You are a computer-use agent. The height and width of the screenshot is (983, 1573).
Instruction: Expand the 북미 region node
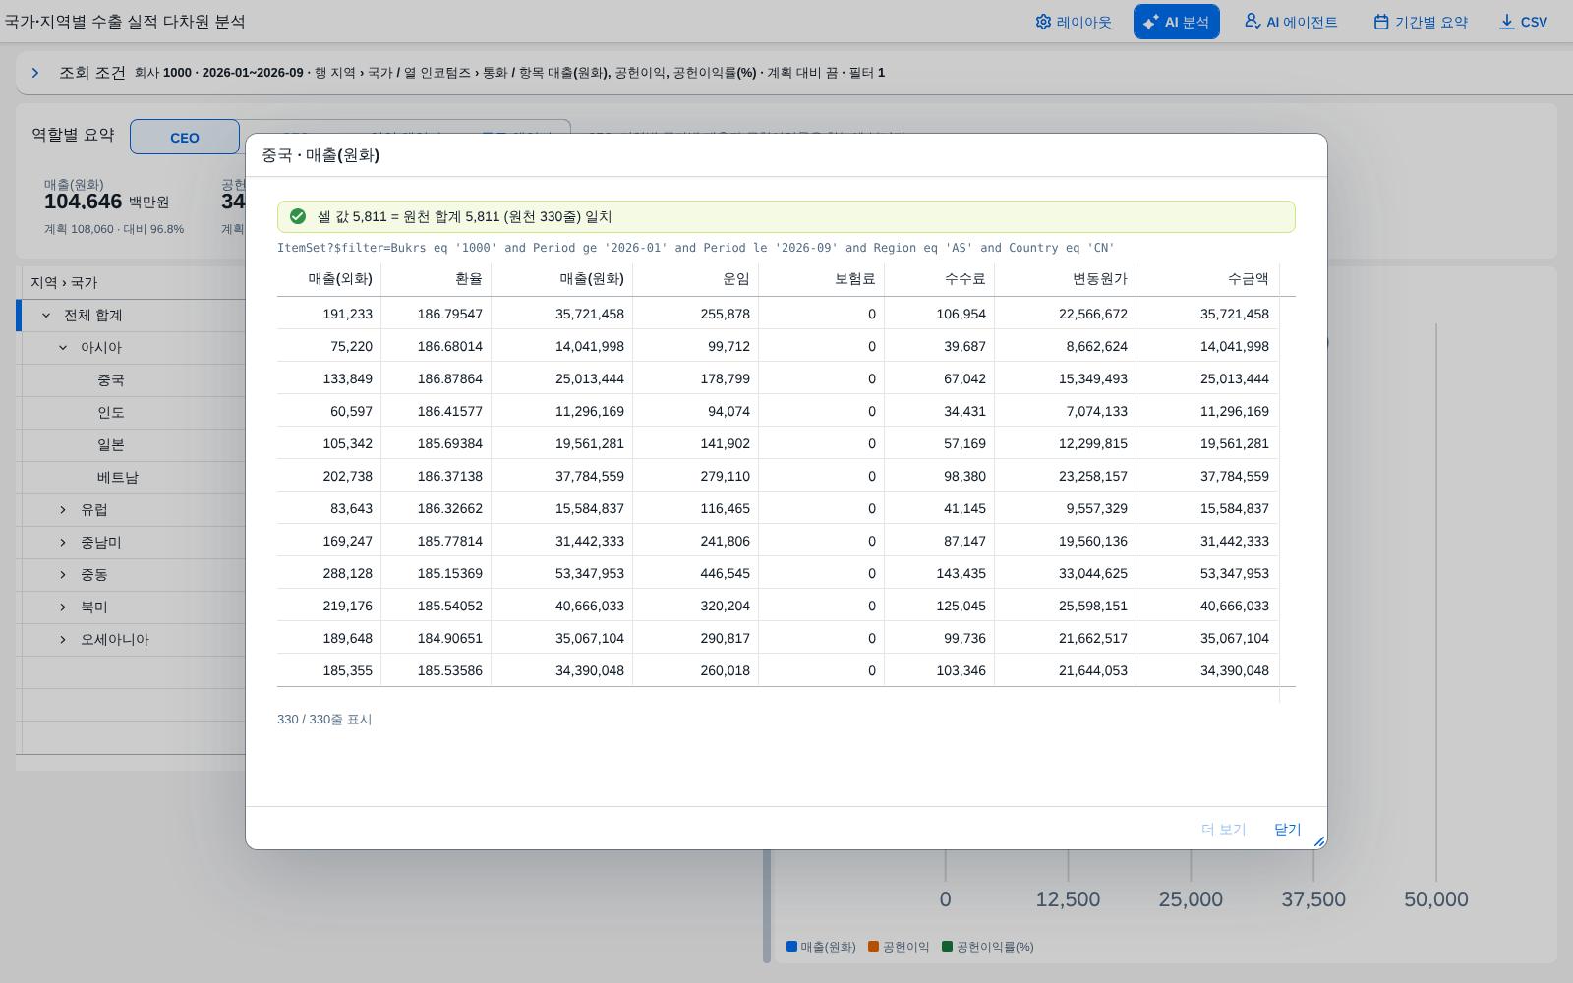(63, 607)
